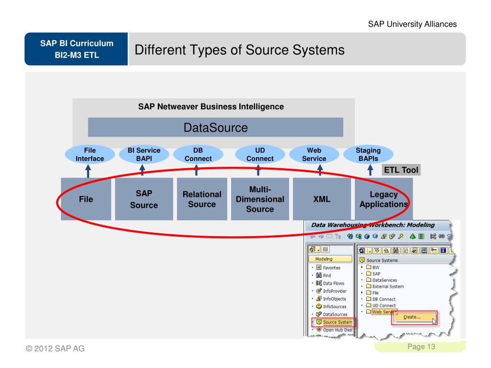Click the Modeling header button
Screen dimensions: 491x368
(x=330, y=259)
